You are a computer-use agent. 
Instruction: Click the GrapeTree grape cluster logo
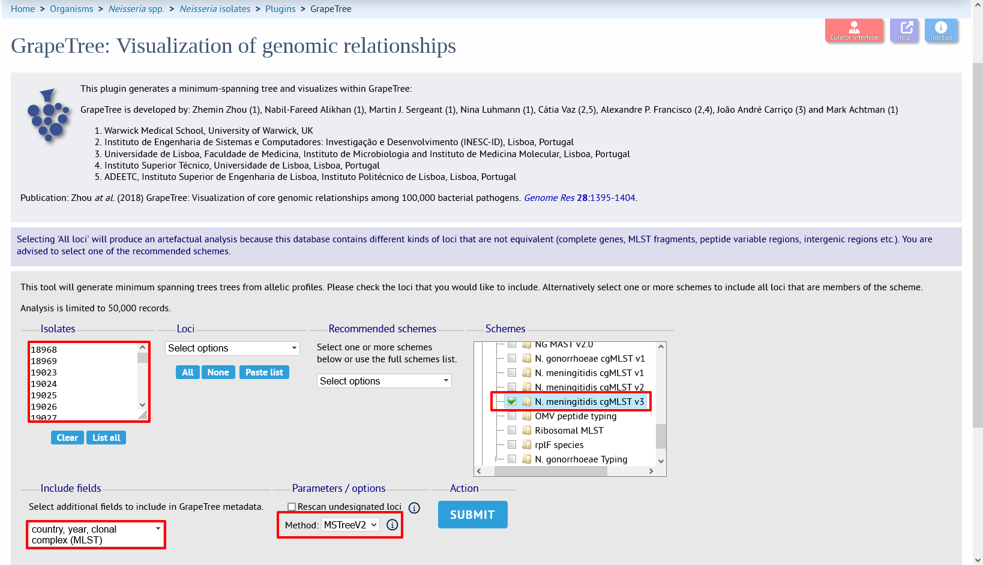48,116
